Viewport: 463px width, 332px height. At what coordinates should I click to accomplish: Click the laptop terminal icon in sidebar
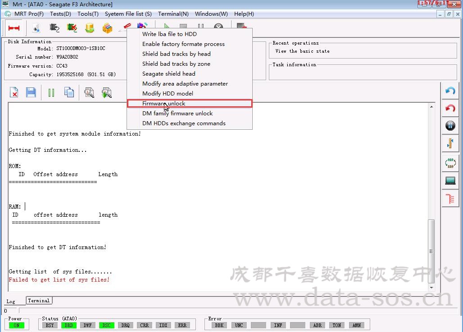click(x=450, y=181)
